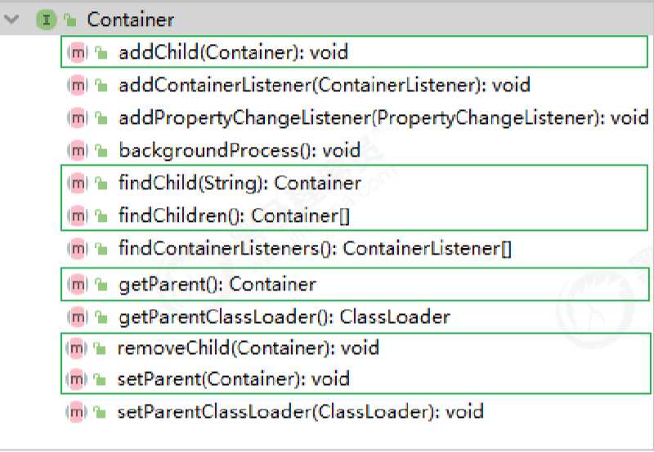Click method icon next to findChild(String)
Image resolution: width=654 pixels, height=452 pixels.
point(77,183)
